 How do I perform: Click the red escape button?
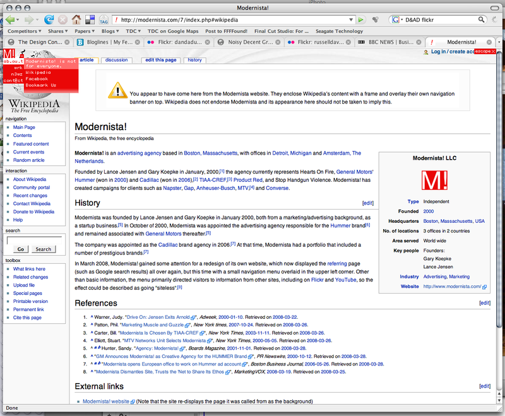click(484, 51)
